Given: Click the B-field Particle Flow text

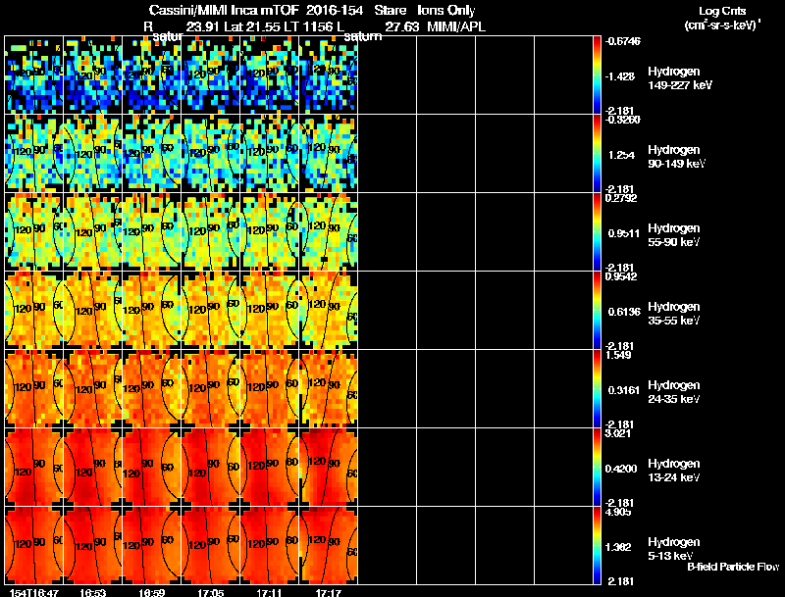Looking at the screenshot, I should [x=732, y=567].
